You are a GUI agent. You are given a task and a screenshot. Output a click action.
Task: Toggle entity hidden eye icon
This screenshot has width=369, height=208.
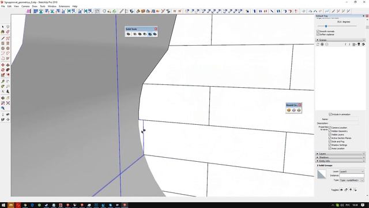tap(341, 190)
